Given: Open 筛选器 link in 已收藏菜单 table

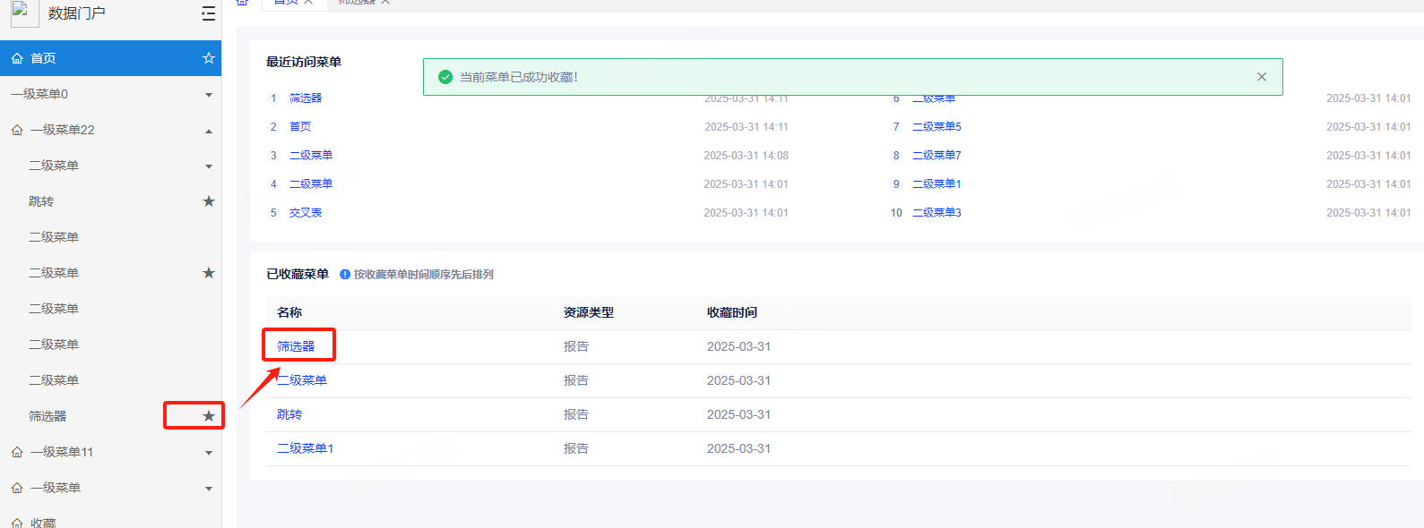Looking at the screenshot, I should click(x=296, y=346).
